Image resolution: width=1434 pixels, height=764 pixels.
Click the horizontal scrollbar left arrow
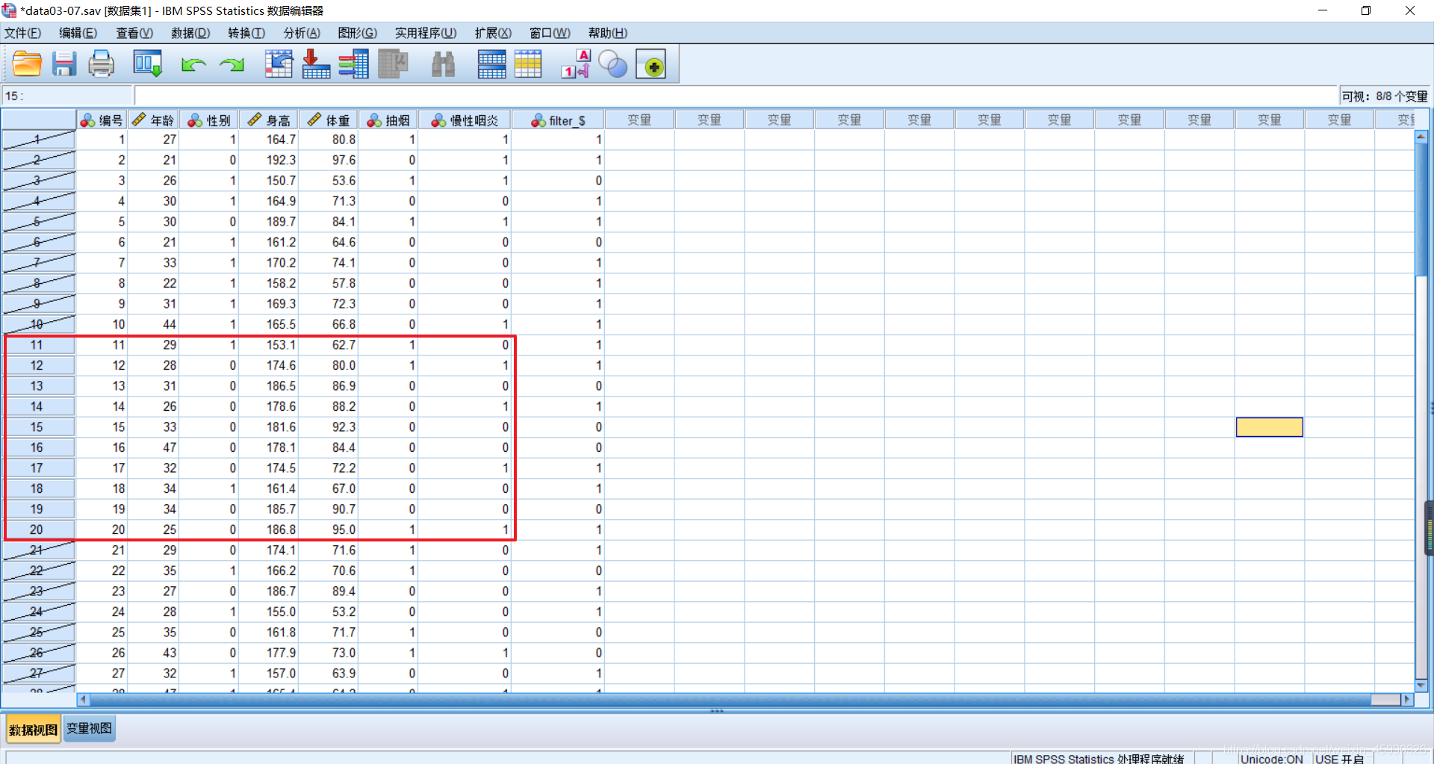tap(84, 700)
